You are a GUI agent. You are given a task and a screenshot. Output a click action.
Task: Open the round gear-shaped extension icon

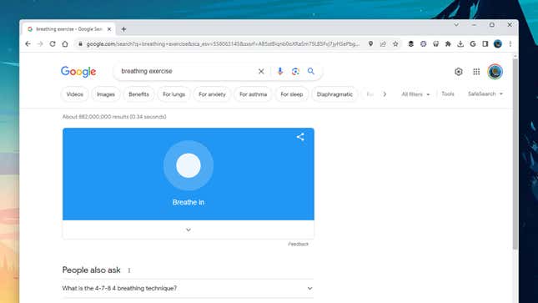[x=424, y=44]
